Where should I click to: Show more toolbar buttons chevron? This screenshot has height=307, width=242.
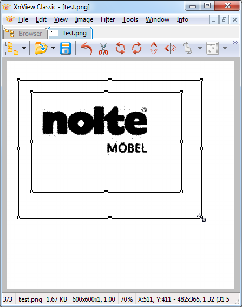(236, 42)
